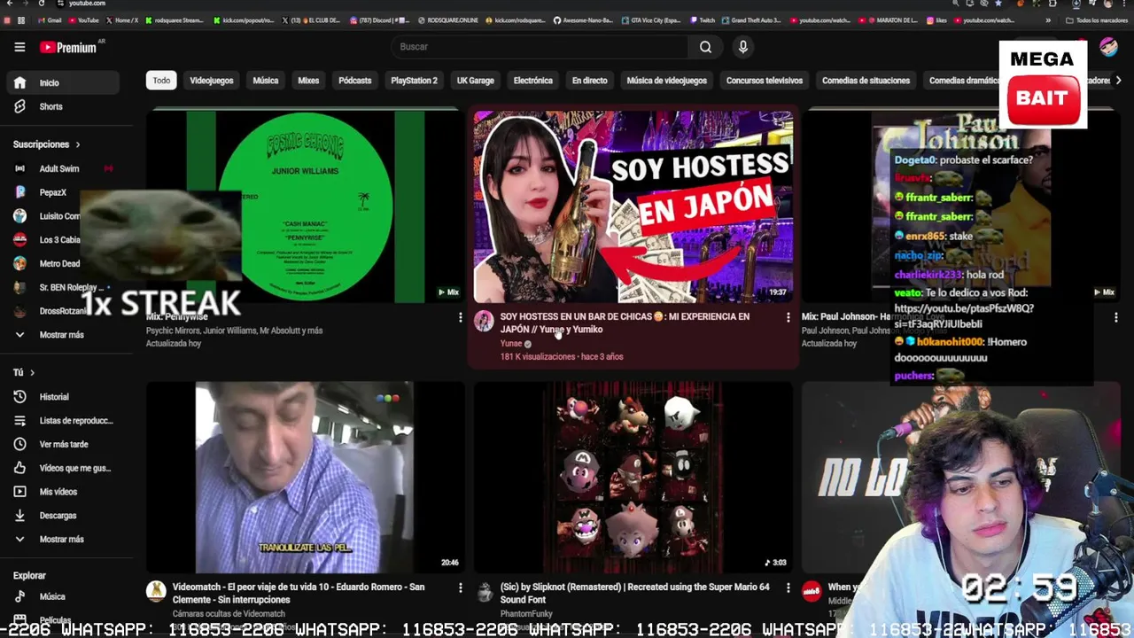
Task: Open DrossRotzank channel subscription
Action: [x=62, y=311]
